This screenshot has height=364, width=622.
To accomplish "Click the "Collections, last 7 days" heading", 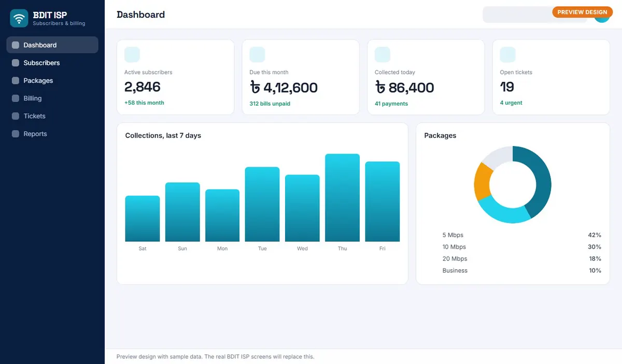I will point(163,136).
